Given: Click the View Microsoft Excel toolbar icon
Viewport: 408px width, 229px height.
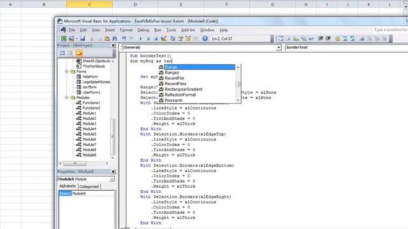Looking at the screenshot, I should [64, 39].
